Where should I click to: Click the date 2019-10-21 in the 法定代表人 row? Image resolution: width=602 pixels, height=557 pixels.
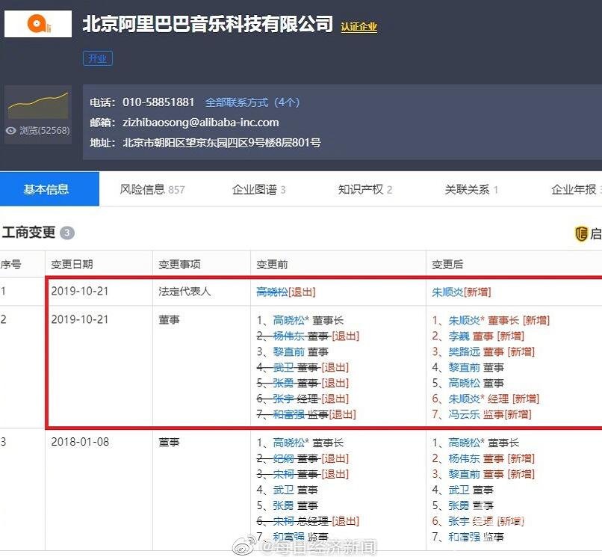pos(80,292)
